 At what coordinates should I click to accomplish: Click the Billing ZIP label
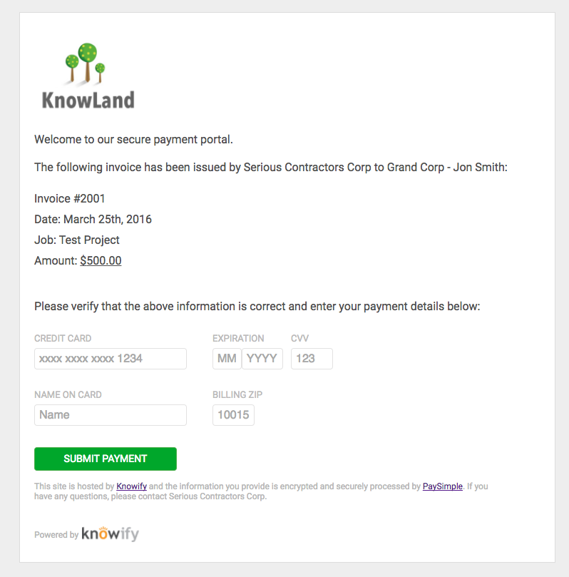pyautogui.click(x=237, y=395)
